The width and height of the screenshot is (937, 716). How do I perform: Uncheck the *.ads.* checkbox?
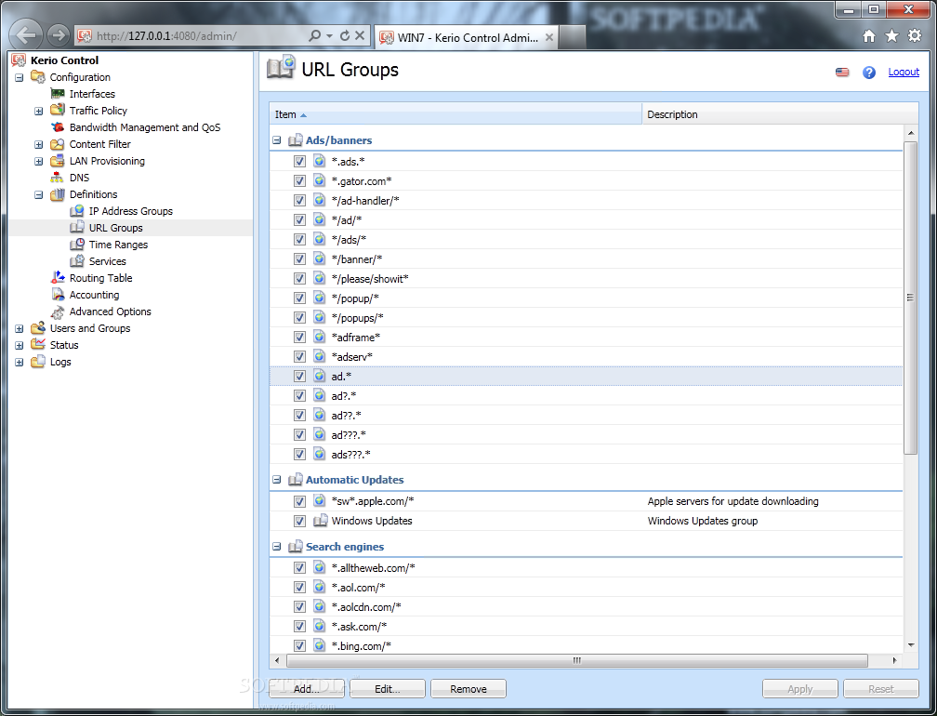coord(299,162)
